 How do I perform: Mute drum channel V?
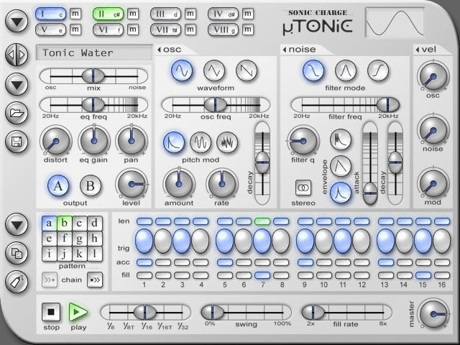click(75, 29)
